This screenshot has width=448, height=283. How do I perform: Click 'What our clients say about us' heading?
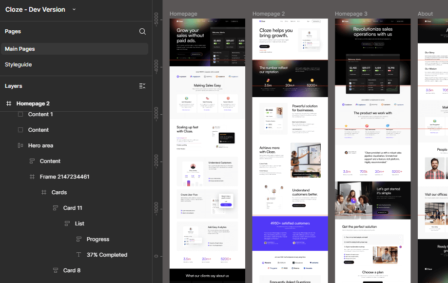207,276
